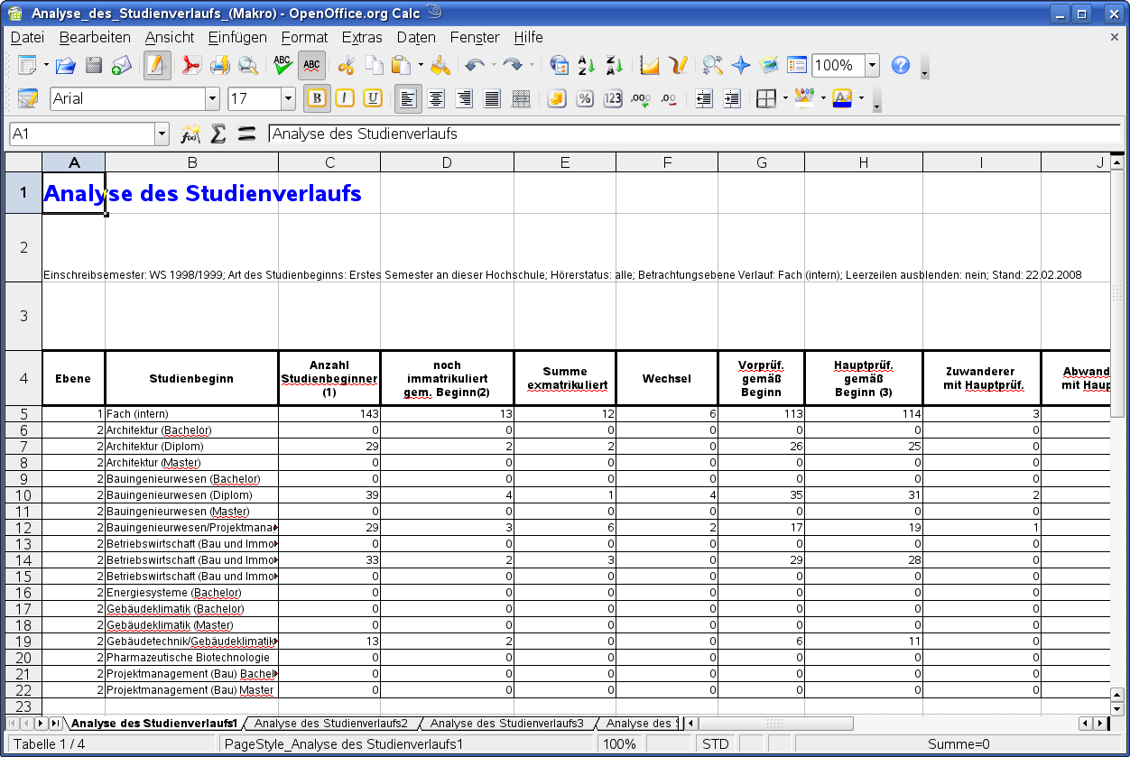Run the spellcheck tool
The width and height of the screenshot is (1130, 757).
click(x=283, y=65)
